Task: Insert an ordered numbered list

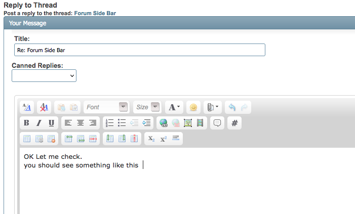Action: (x=109, y=123)
